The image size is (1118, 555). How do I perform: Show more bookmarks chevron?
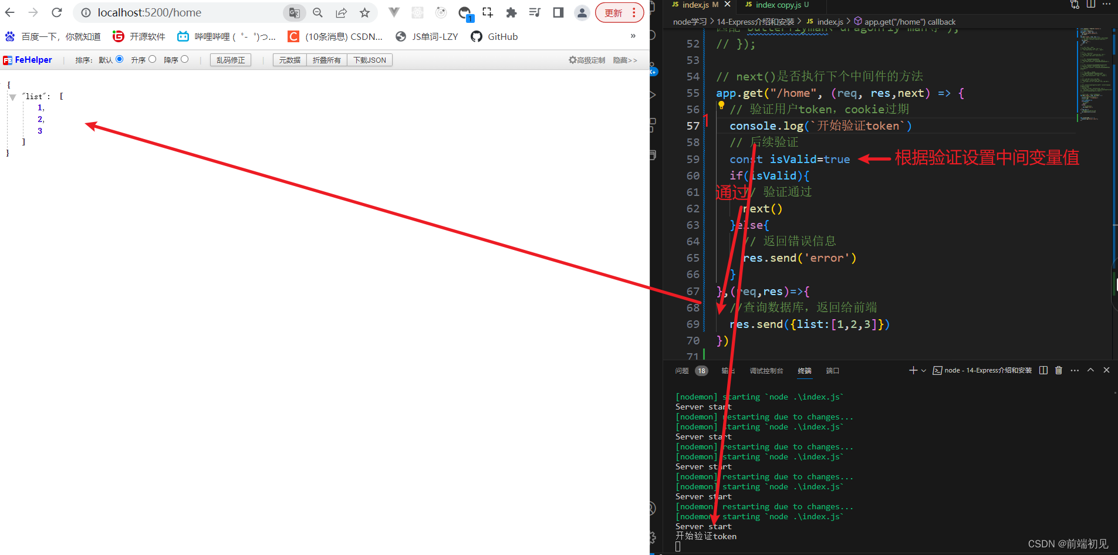coord(633,36)
